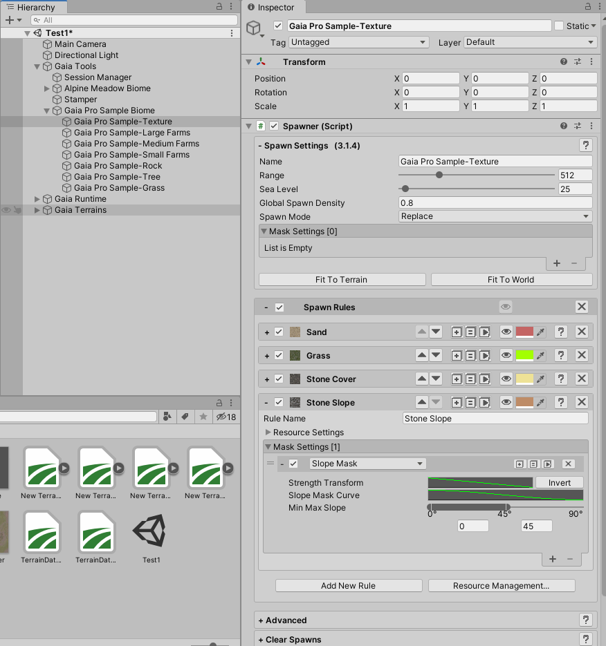Screen dimensions: 606x646
Task: Open the Layer dropdown
Action: [x=530, y=42]
